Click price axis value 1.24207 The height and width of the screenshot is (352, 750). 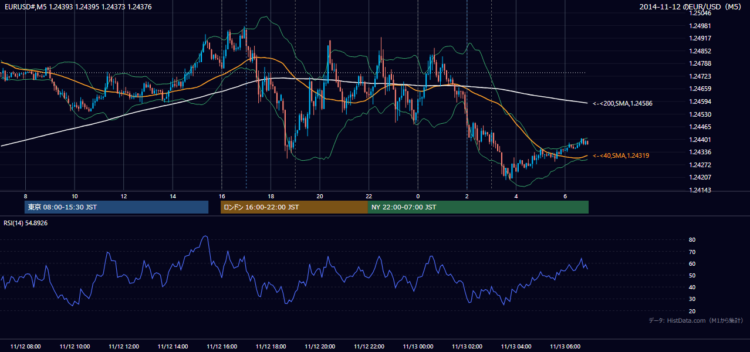(700, 177)
